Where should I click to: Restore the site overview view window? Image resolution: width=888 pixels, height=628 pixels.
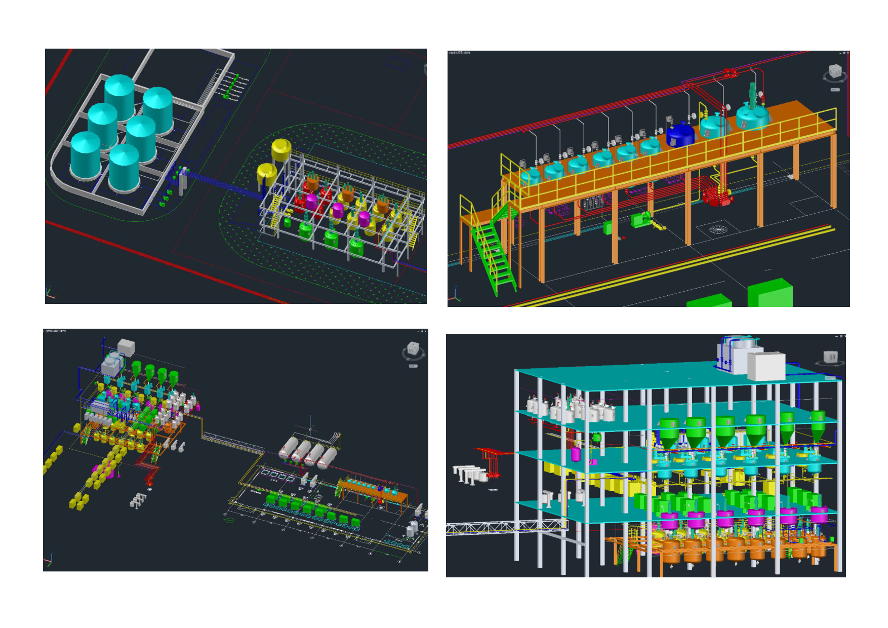click(422, 331)
